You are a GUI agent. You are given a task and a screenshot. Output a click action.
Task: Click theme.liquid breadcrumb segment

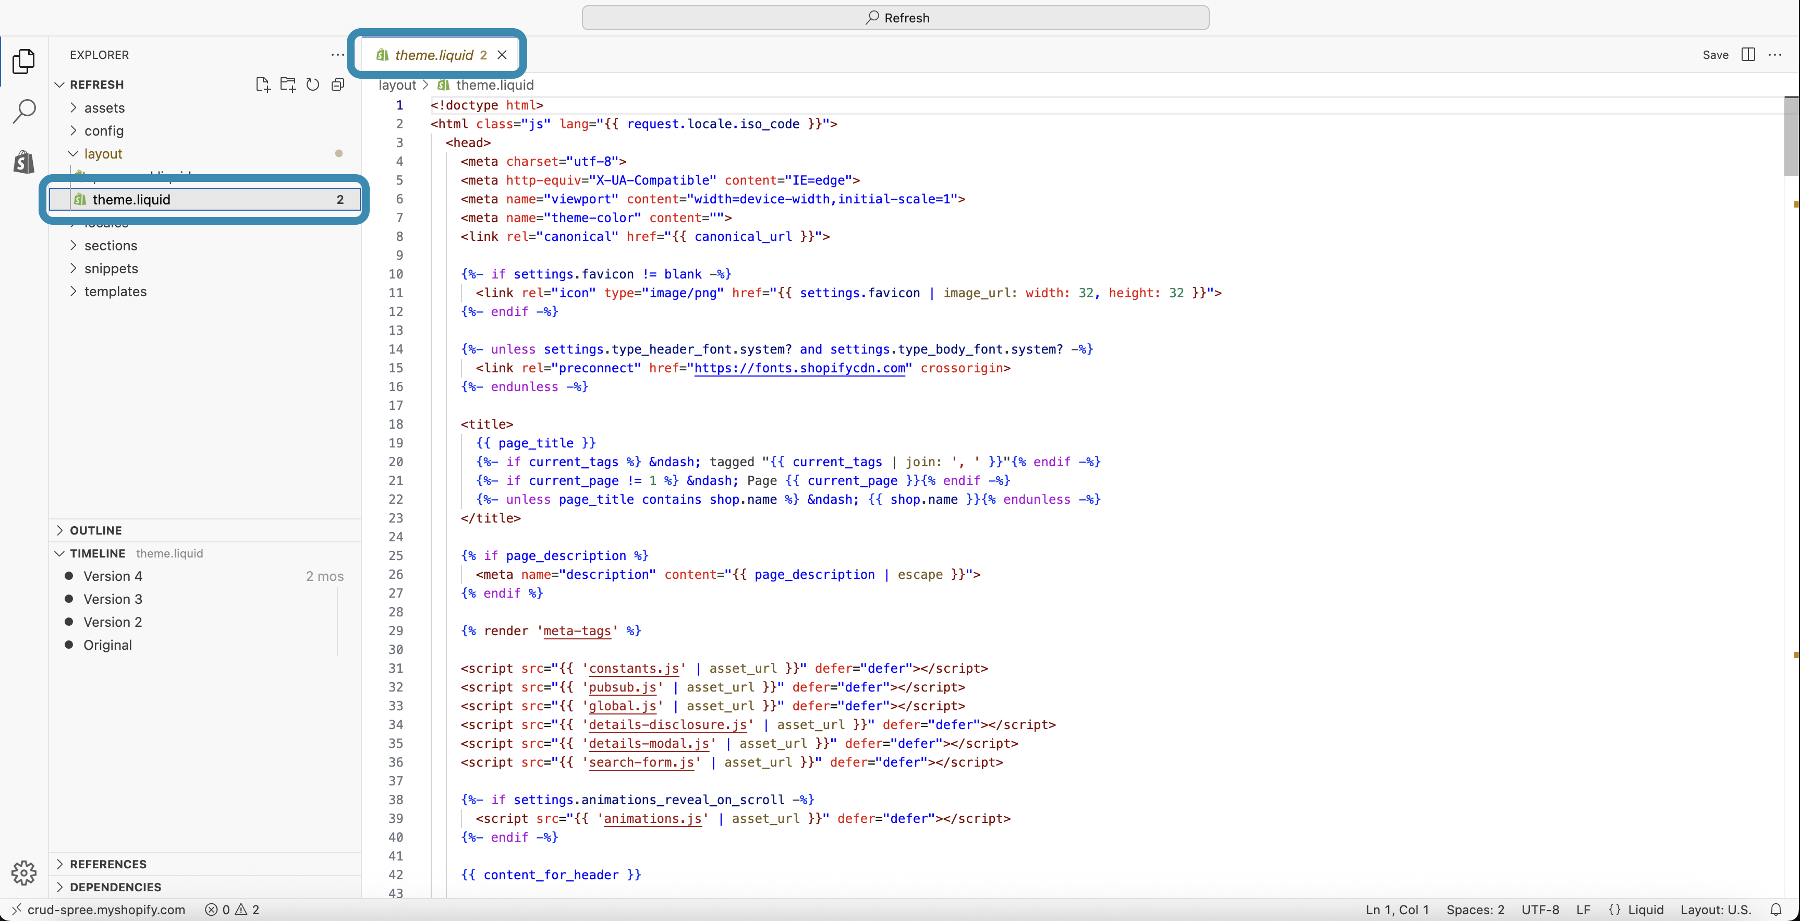point(485,84)
